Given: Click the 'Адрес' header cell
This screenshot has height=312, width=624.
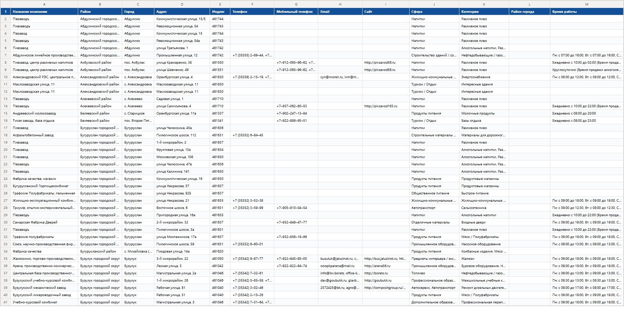Looking at the screenshot, I should coord(182,12).
